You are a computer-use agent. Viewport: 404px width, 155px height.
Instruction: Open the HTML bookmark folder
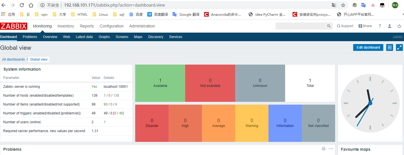[79, 14]
